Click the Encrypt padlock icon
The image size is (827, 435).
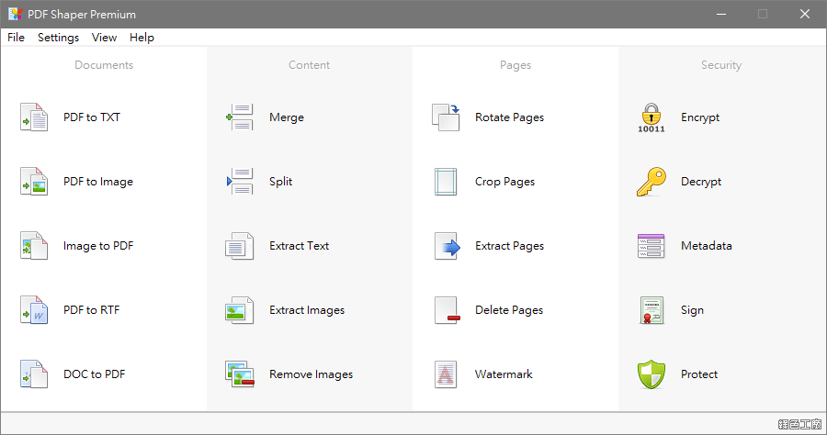pos(651,117)
